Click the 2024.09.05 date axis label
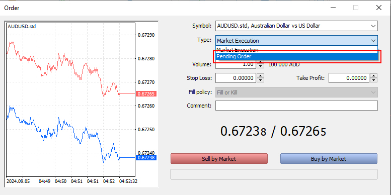The image size is (391, 195). (19, 181)
